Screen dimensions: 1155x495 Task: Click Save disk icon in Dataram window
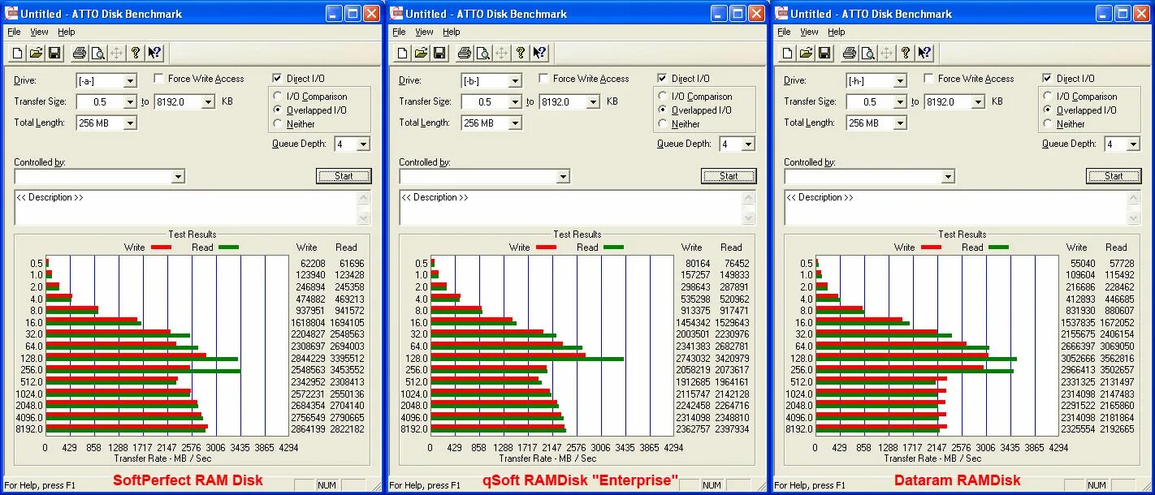pos(824,53)
